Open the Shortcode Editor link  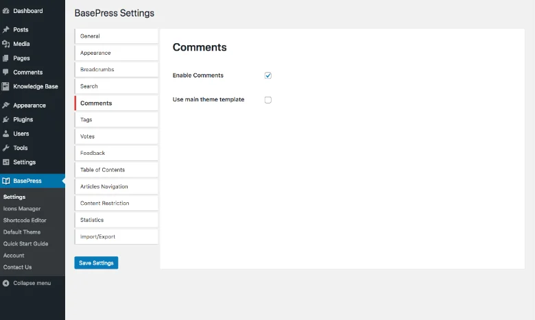tap(25, 221)
